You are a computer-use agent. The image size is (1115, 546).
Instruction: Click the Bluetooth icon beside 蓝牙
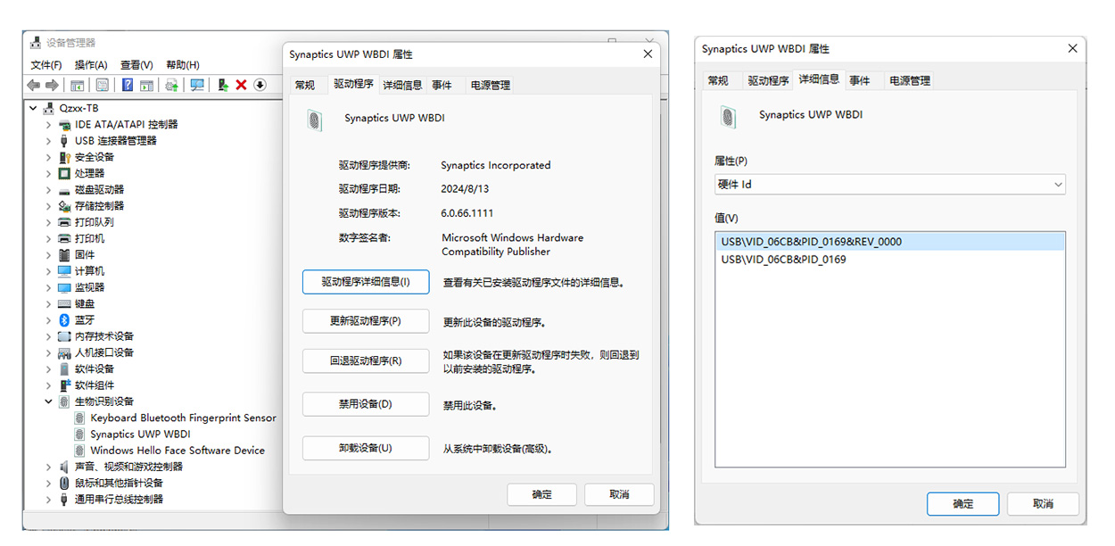[64, 319]
